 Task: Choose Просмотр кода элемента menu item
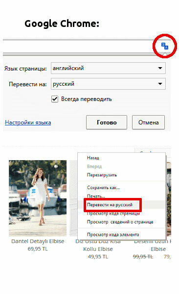(x=113, y=235)
